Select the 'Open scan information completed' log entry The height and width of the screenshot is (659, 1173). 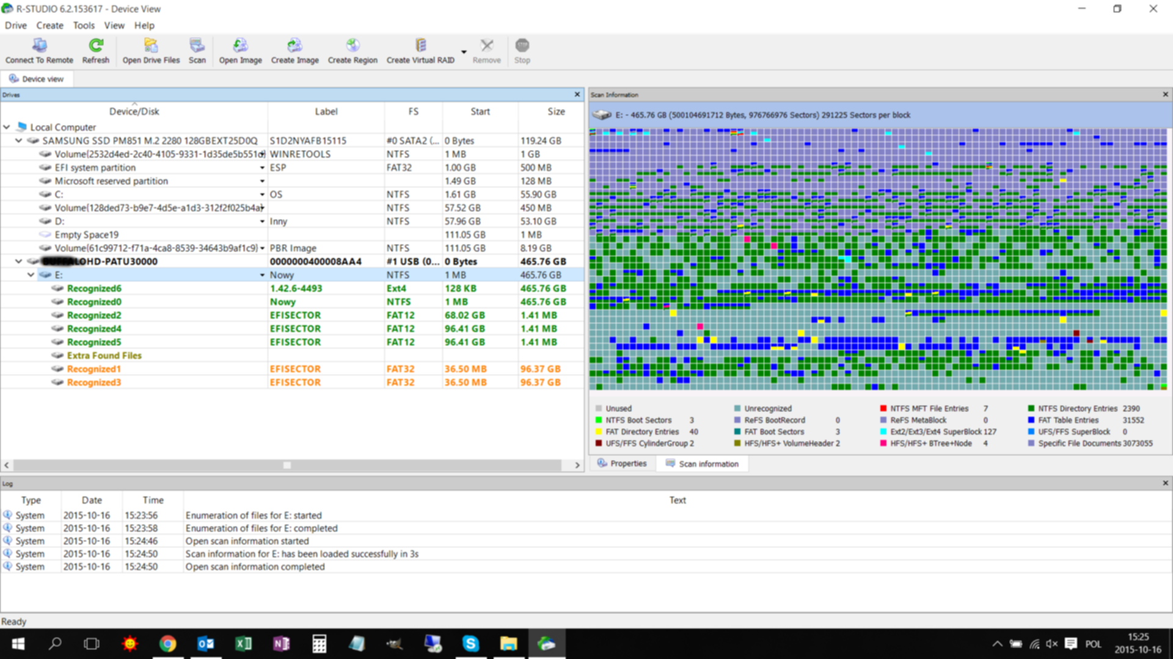[585, 567]
